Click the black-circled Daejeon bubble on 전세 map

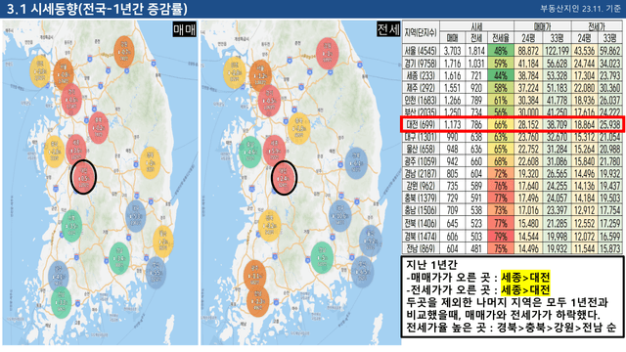click(284, 178)
